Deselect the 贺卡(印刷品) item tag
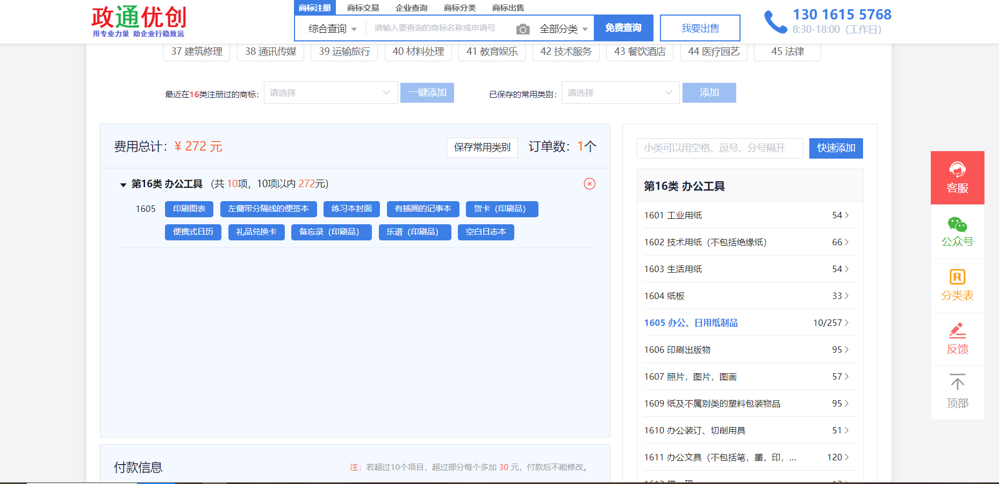Image resolution: width=999 pixels, height=484 pixels. click(502, 209)
